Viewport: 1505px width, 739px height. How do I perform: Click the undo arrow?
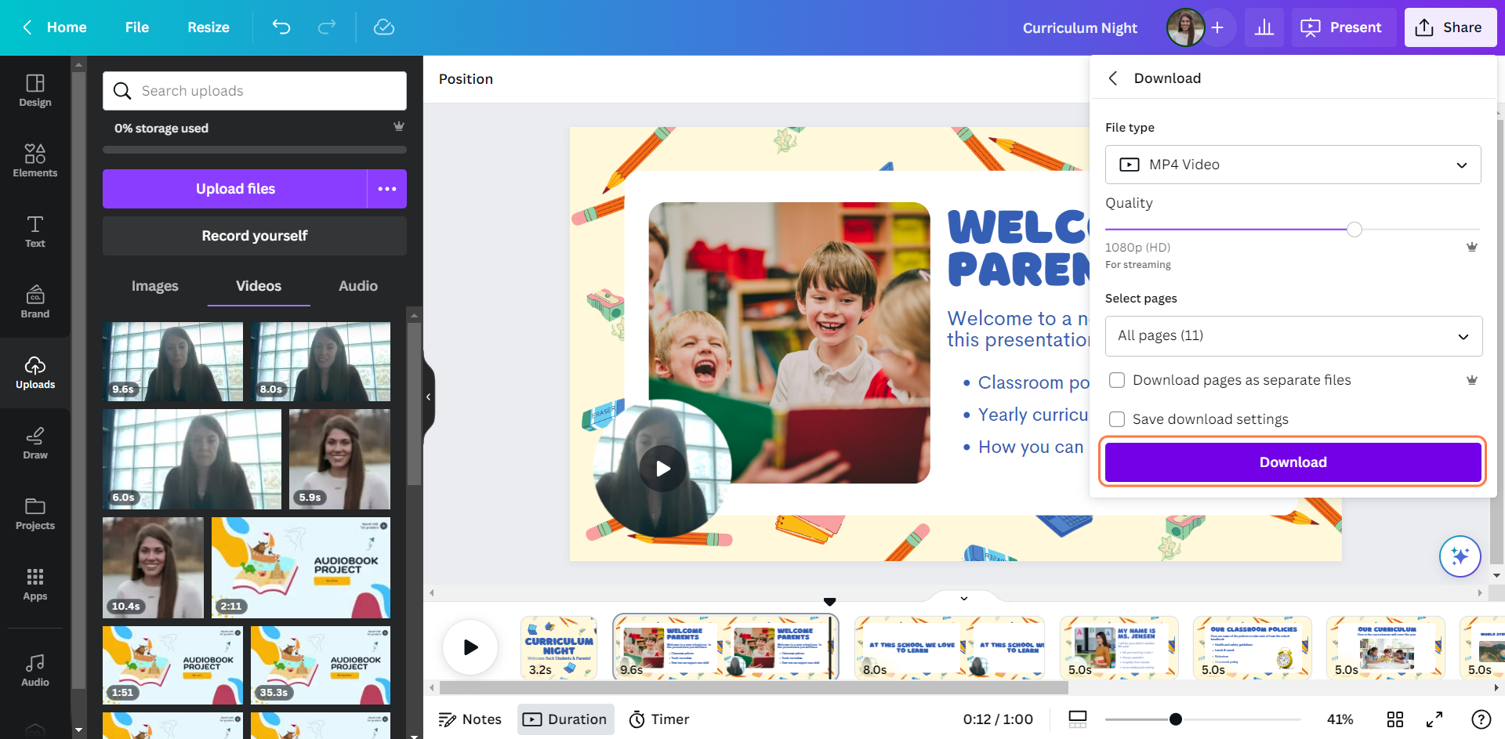pyautogui.click(x=281, y=27)
